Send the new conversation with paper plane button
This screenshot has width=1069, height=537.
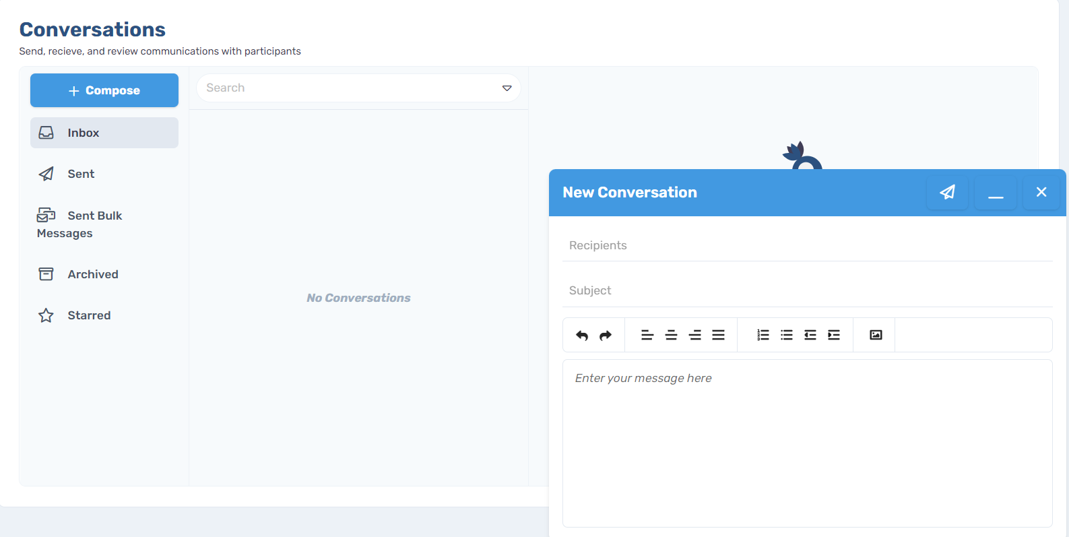(x=947, y=193)
